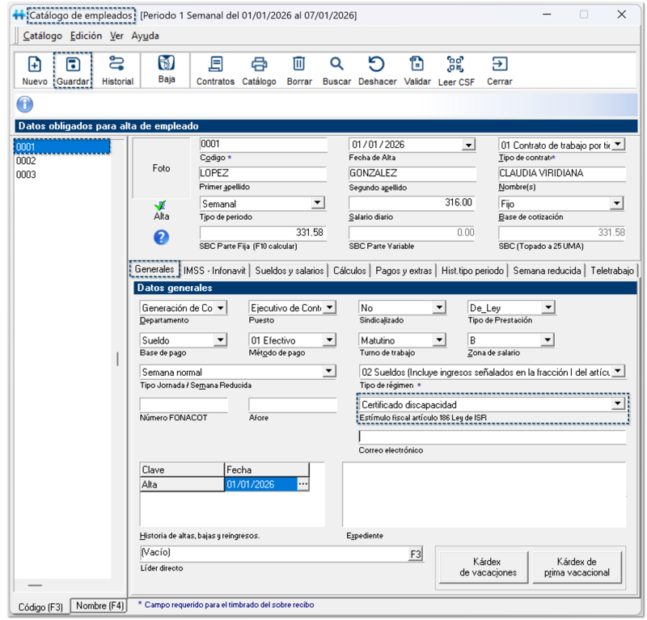Open the Fecha de Alta date picker

pos(468,146)
